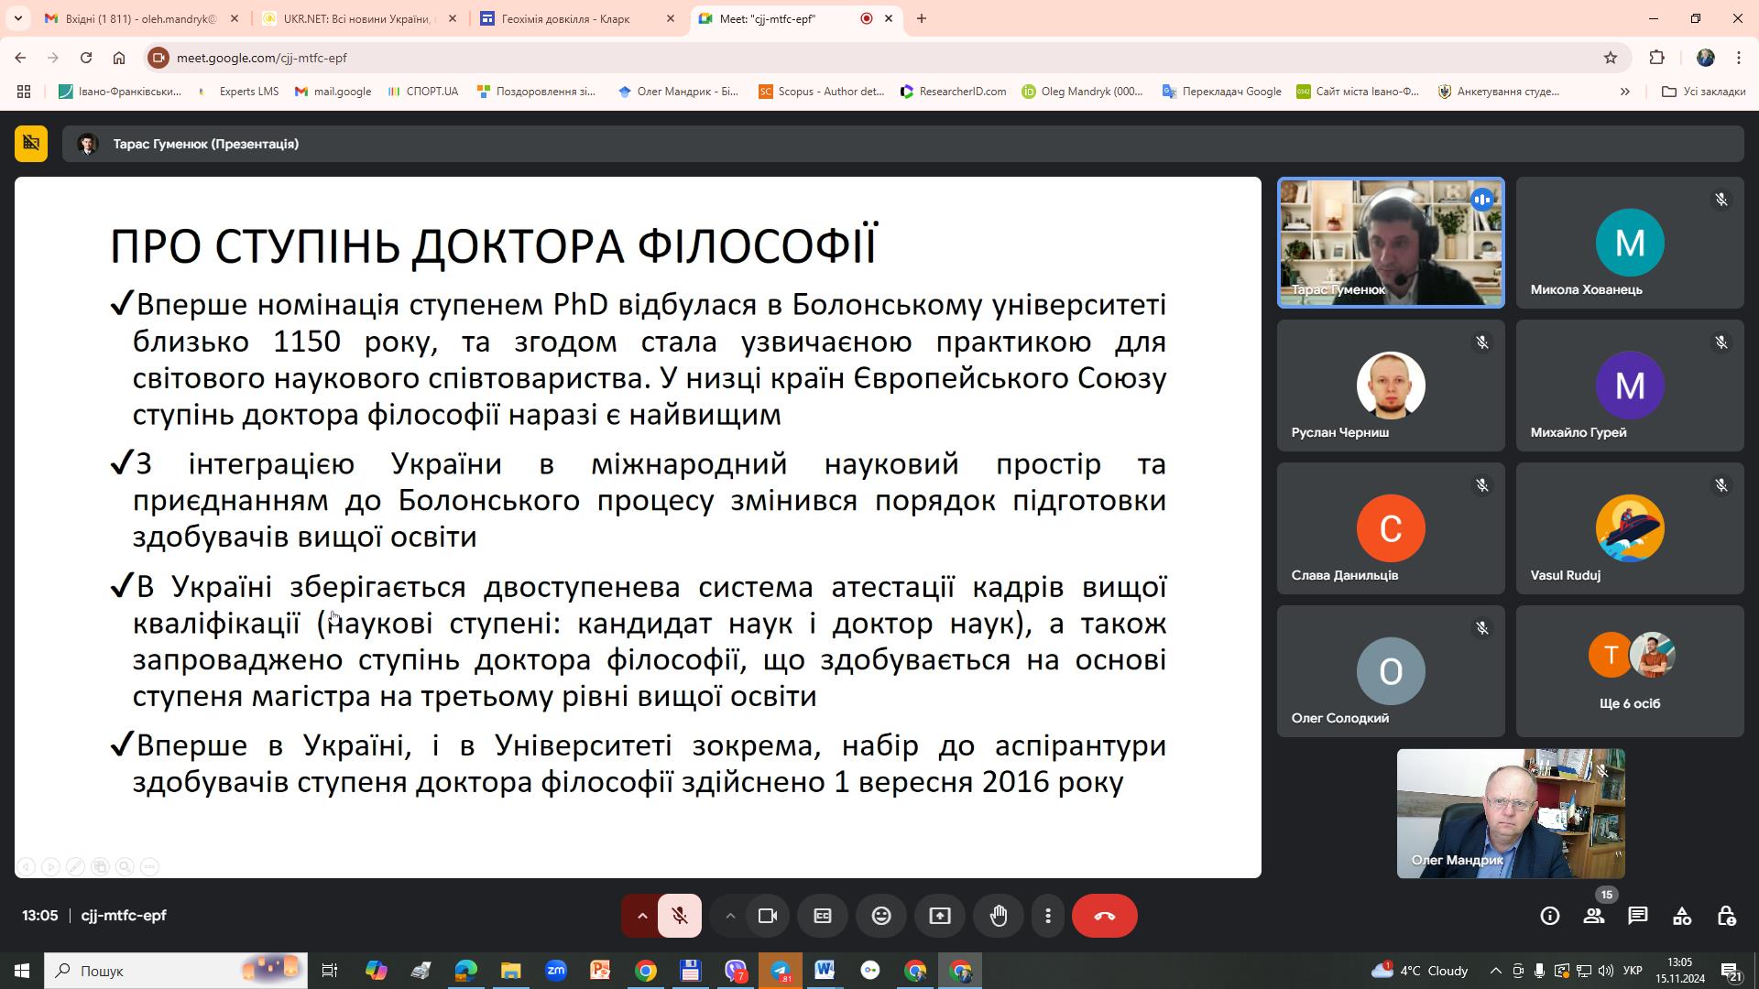This screenshot has width=1759, height=989.
Task: Open host controls via the lock icon
Action: click(x=1727, y=916)
